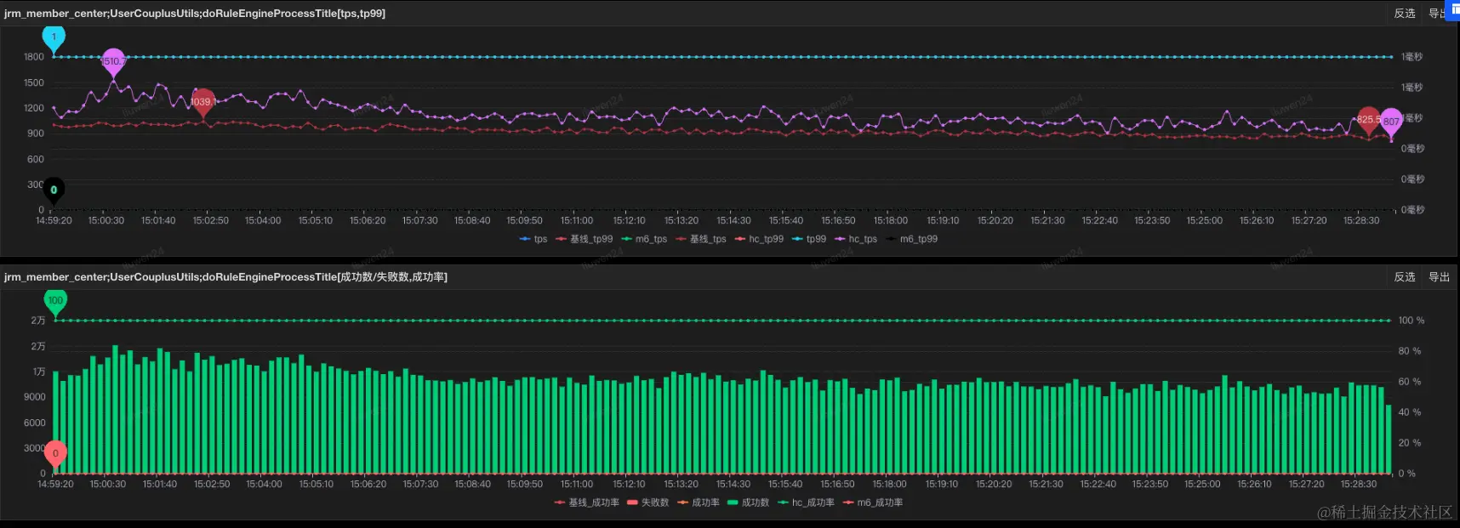Hide the m6_tps series via legend
Image resolution: width=1460 pixels, height=528 pixels.
(x=644, y=239)
